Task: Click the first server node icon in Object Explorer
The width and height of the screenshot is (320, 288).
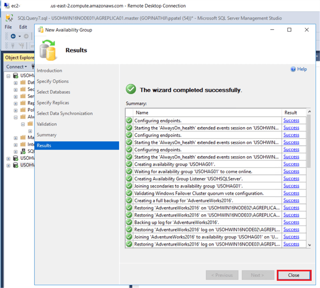Action: pos(16,75)
